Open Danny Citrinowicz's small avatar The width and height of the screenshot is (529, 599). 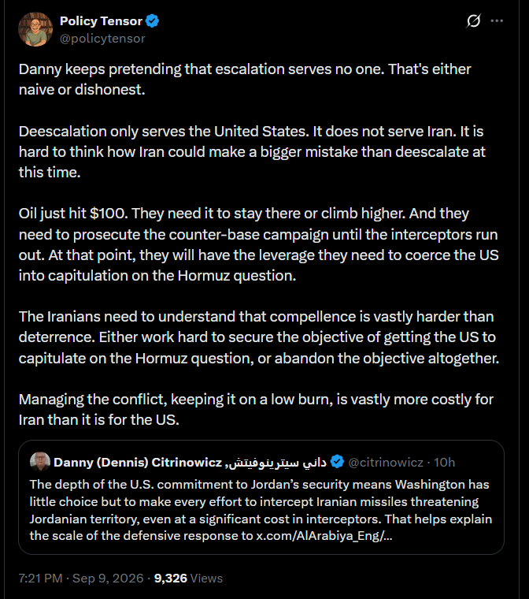pos(40,462)
